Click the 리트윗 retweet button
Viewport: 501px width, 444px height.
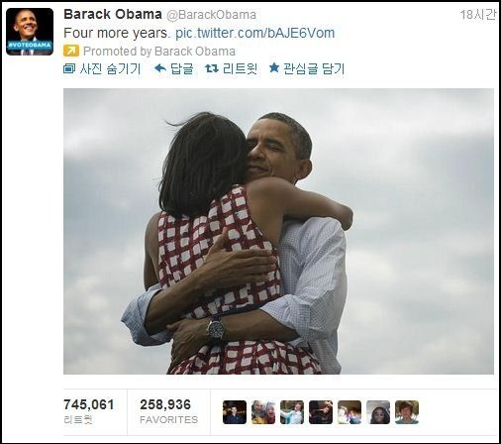pos(240,68)
